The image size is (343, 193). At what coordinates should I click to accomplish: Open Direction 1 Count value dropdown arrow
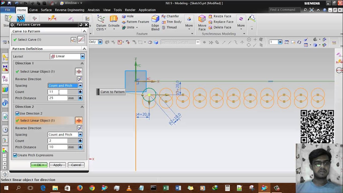(80, 92)
